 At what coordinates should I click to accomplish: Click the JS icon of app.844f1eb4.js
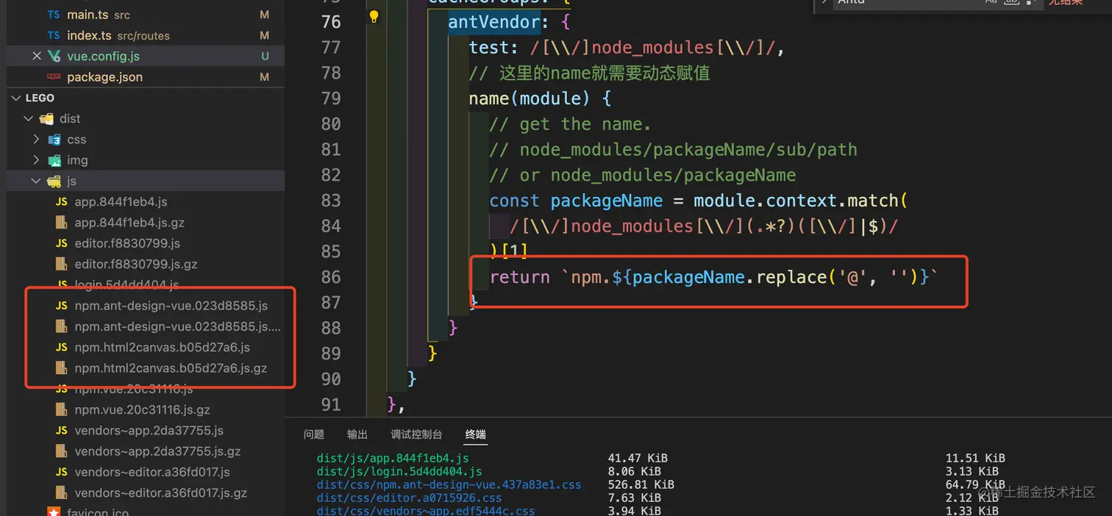62,201
